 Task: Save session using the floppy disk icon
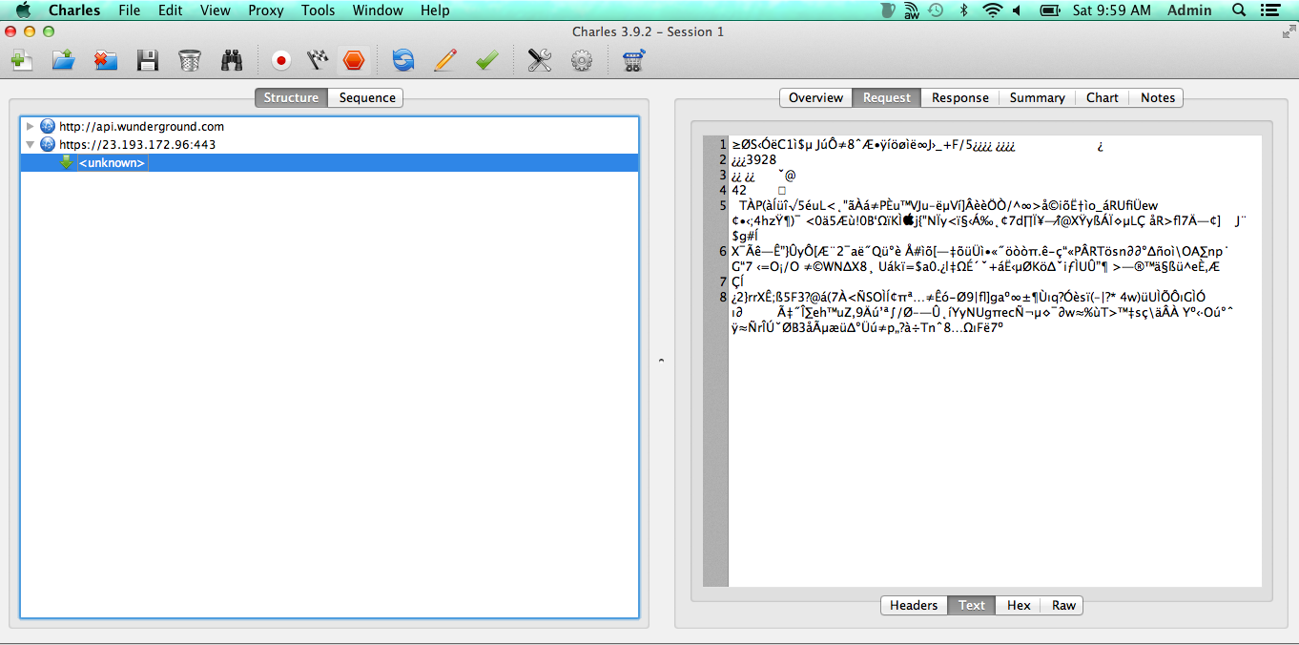[147, 61]
